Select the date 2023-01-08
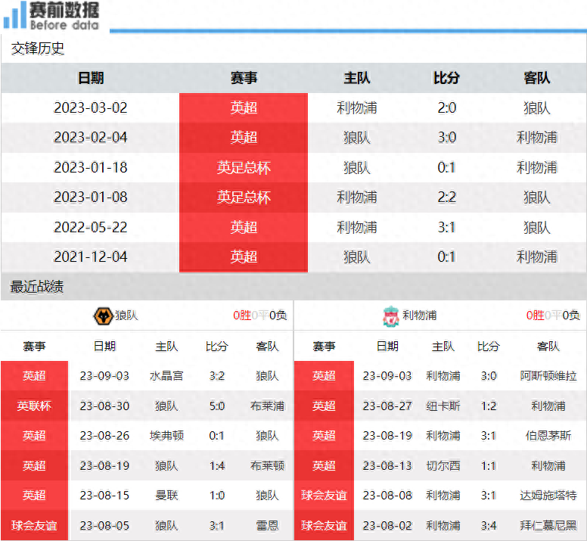 [91, 197]
